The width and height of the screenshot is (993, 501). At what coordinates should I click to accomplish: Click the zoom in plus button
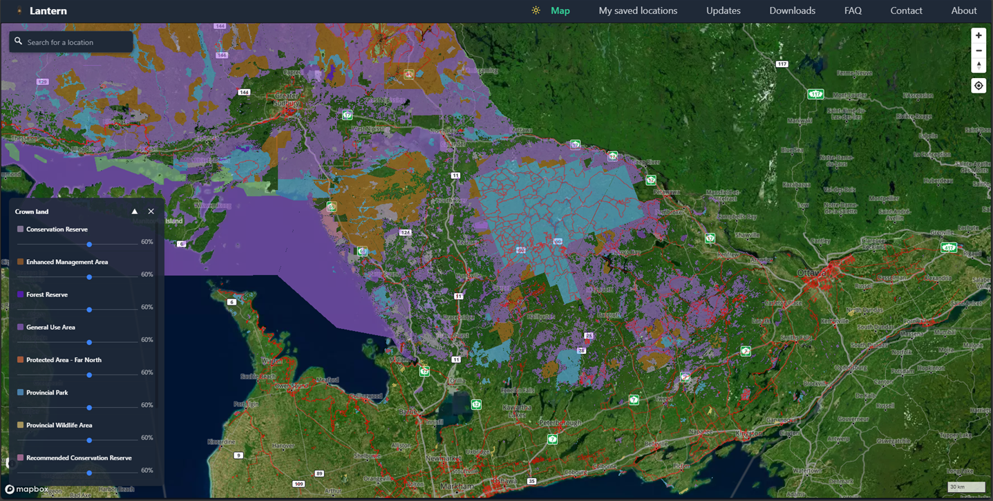[978, 35]
